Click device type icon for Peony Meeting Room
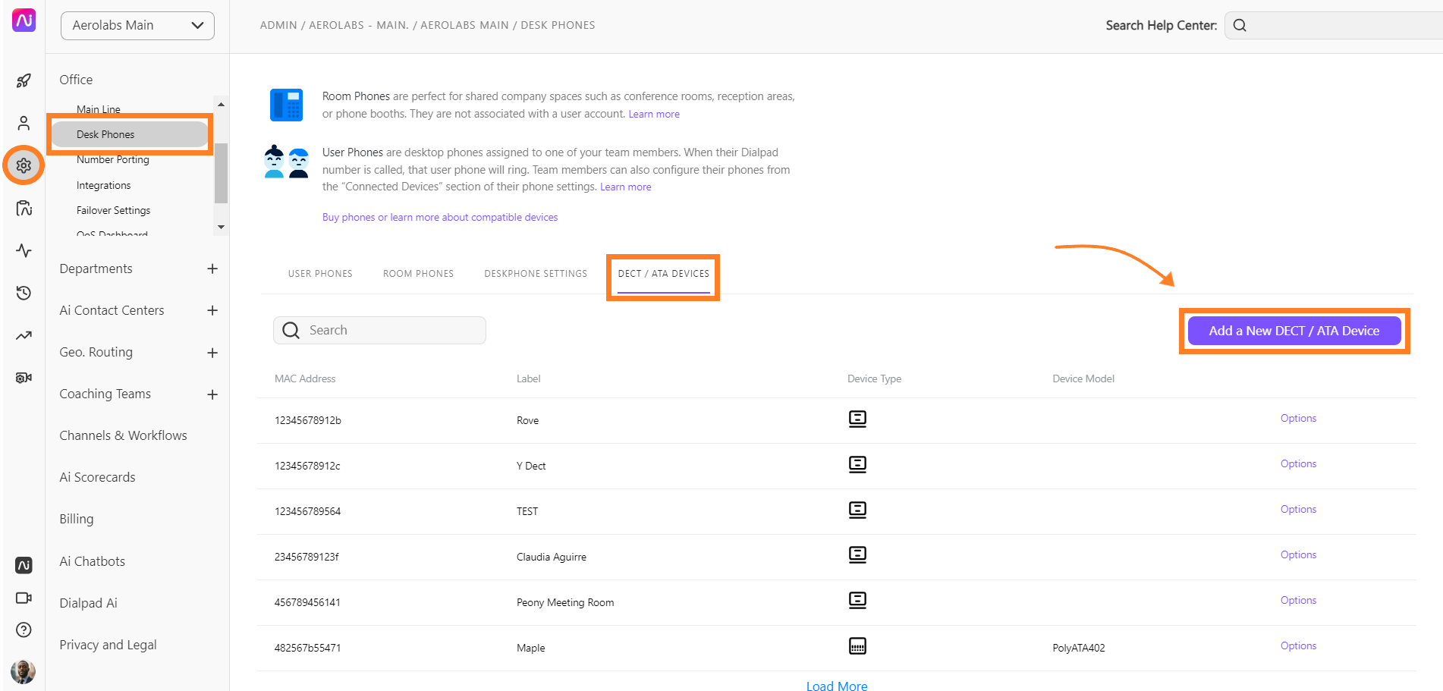 tap(857, 601)
